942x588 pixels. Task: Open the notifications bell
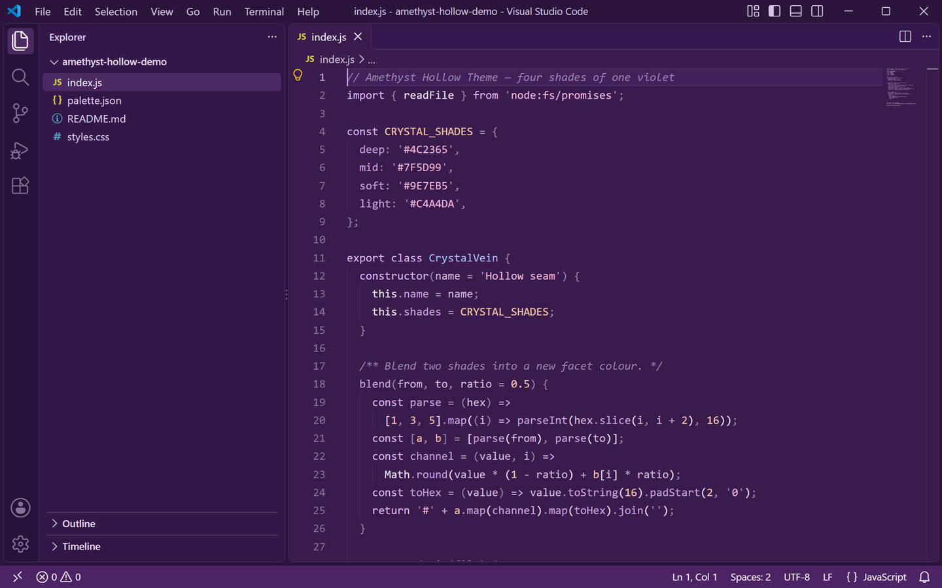[x=925, y=577]
